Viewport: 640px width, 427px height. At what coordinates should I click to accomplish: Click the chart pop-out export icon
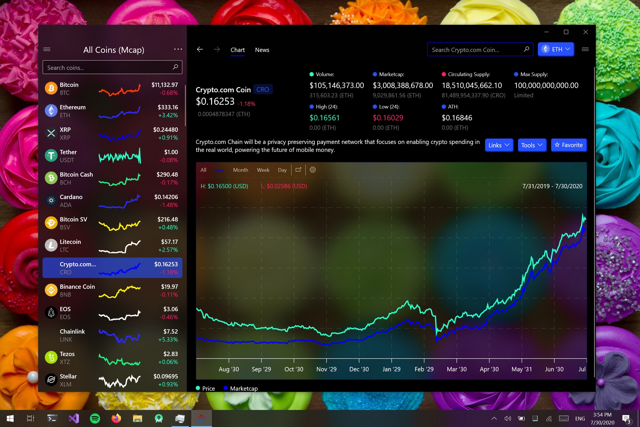[x=298, y=170]
